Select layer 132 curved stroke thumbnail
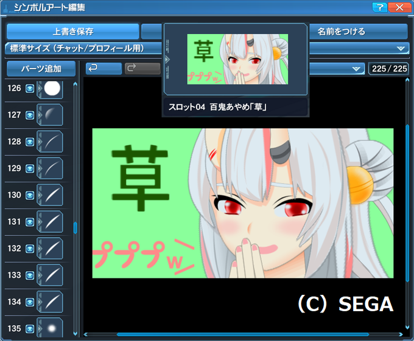 pyautogui.click(x=50, y=249)
